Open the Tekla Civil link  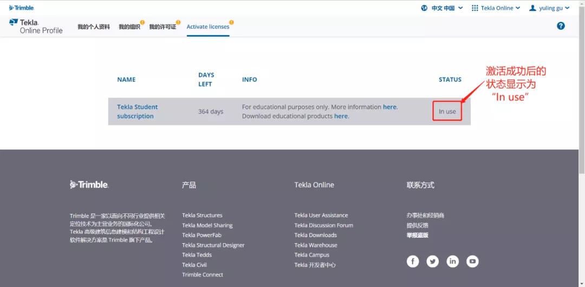coord(194,265)
